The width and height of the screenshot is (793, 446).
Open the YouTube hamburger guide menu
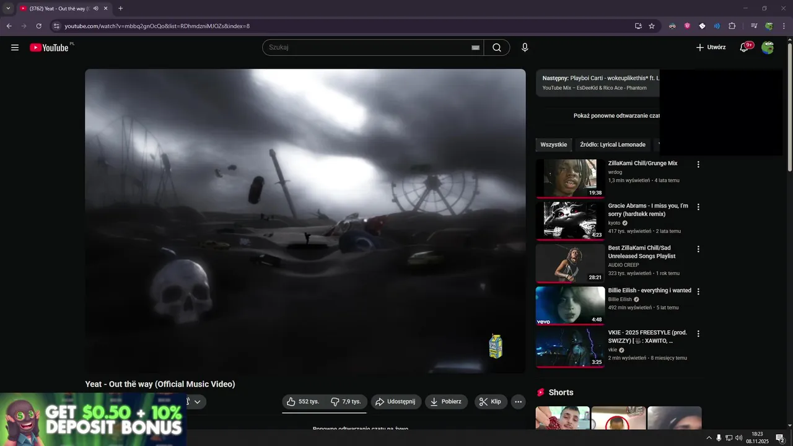[x=15, y=48]
